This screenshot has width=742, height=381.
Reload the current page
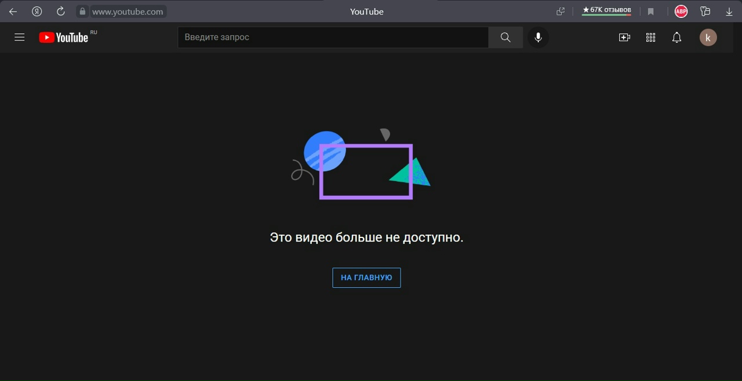(x=60, y=12)
